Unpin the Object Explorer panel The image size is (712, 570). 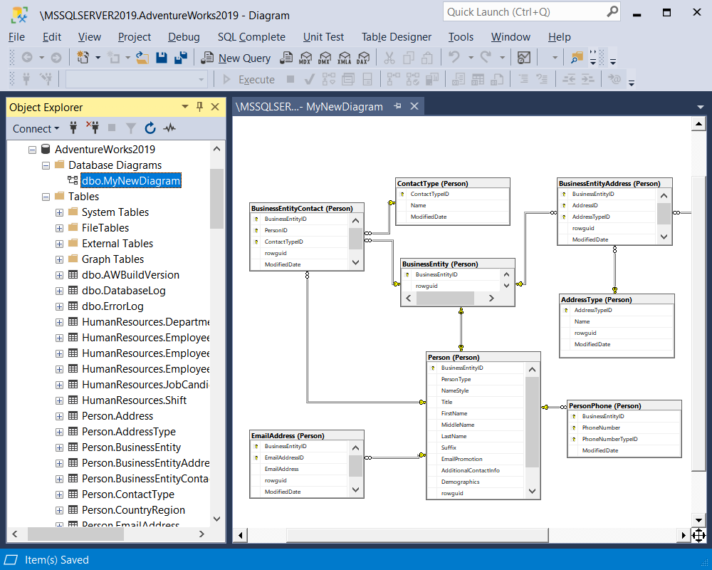click(x=200, y=107)
